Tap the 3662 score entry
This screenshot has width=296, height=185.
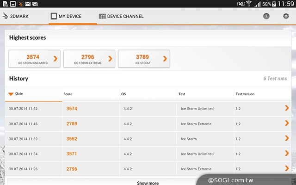[72, 139]
